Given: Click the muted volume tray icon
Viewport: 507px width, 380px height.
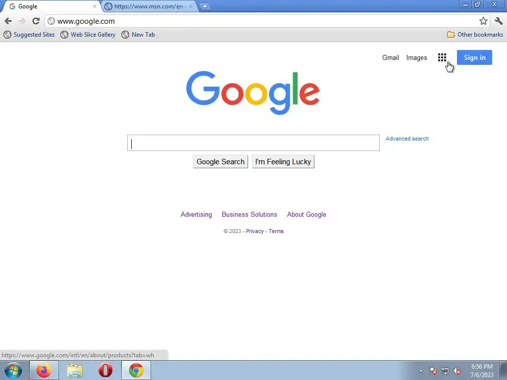Looking at the screenshot, I should tap(457, 371).
